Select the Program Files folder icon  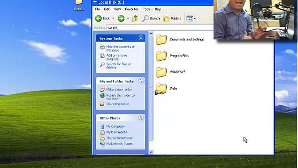(x=162, y=56)
